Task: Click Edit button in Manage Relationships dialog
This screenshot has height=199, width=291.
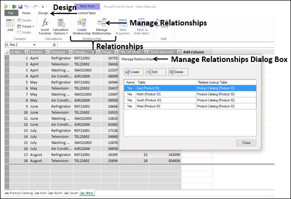Action: tap(156, 72)
